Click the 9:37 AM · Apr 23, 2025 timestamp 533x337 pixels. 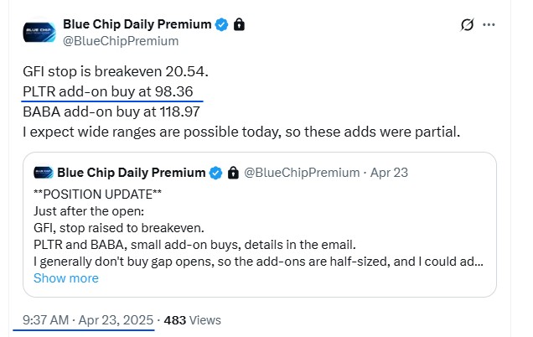(x=88, y=320)
